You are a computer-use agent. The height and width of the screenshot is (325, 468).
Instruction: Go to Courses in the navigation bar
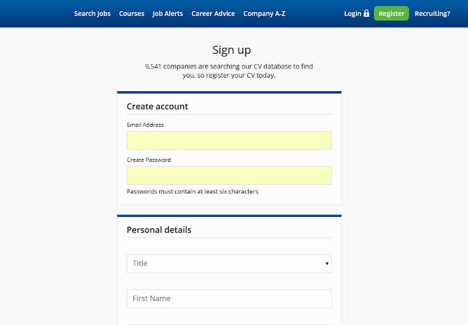point(132,13)
